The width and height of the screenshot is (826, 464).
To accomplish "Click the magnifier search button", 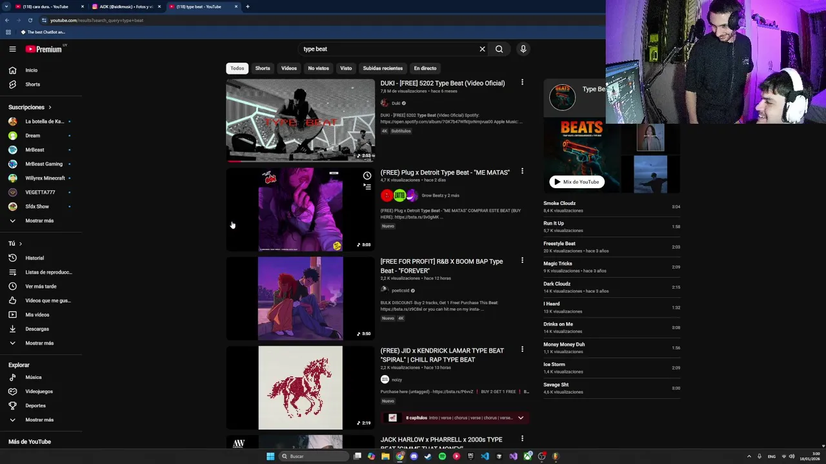I will pyautogui.click(x=499, y=49).
